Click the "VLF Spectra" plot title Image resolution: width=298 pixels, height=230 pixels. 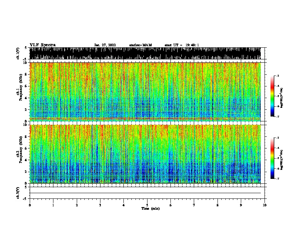click(x=43, y=45)
